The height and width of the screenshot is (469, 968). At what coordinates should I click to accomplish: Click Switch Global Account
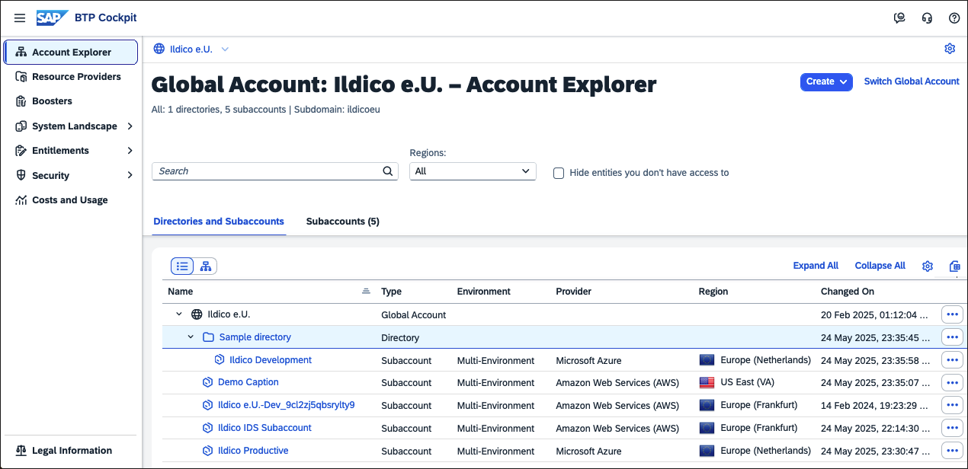click(912, 81)
